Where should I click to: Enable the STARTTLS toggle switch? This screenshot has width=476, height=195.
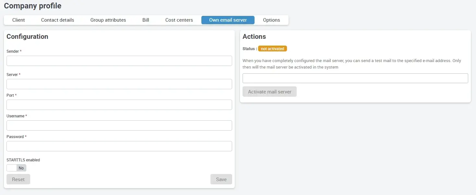[16, 168]
